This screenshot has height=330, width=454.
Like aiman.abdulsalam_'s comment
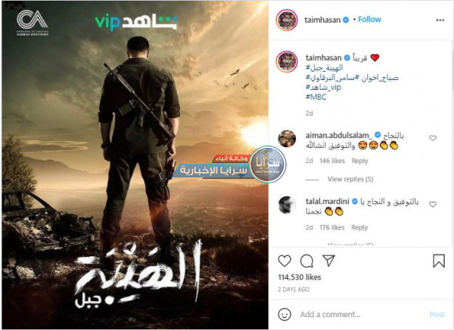pyautogui.click(x=433, y=138)
